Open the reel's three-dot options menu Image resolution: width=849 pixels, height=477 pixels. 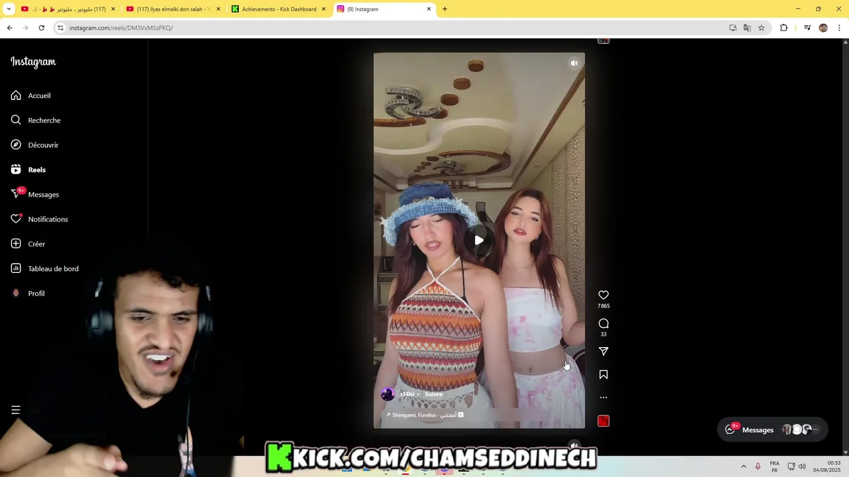pos(604,397)
